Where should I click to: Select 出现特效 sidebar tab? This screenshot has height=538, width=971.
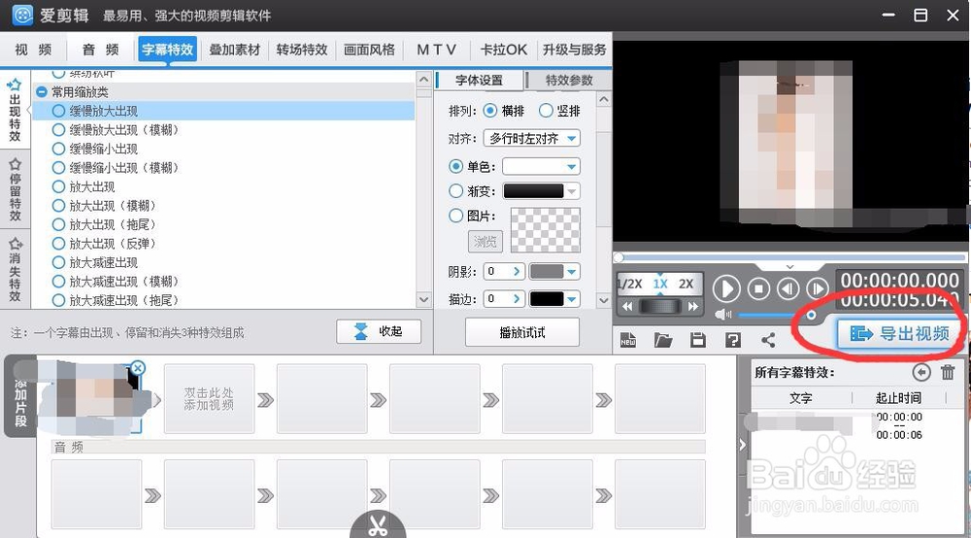15,110
